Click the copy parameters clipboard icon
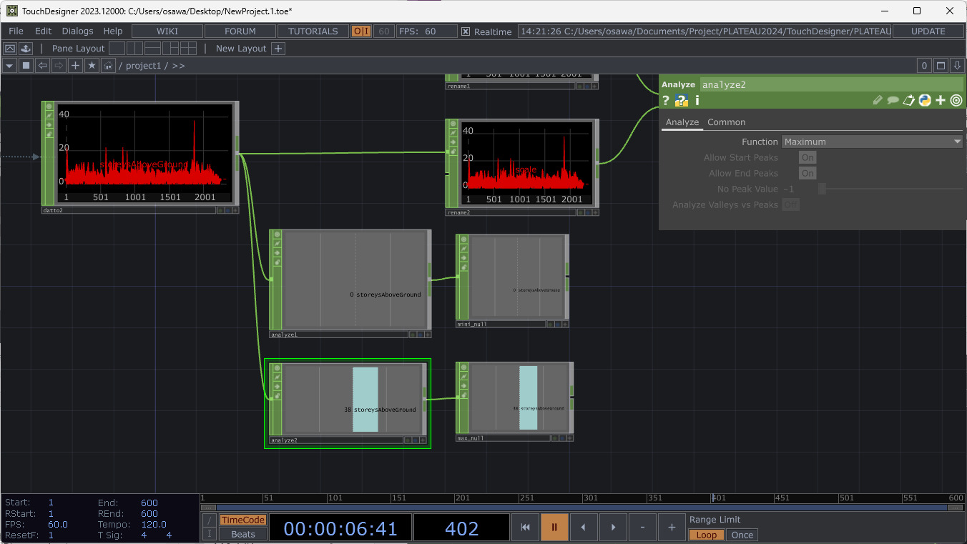967x544 pixels. coord(909,101)
